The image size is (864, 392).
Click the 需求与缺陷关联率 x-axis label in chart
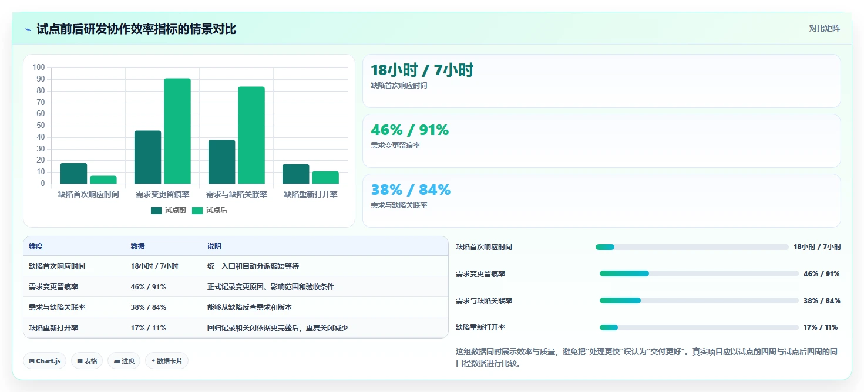tap(237, 194)
